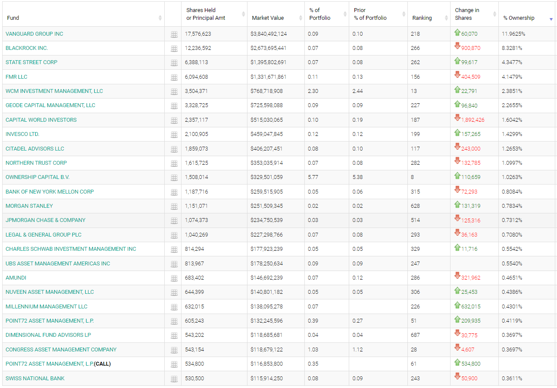
Task: Click grid icon for Dimensional Fund Advisors row
Action: [174, 336]
